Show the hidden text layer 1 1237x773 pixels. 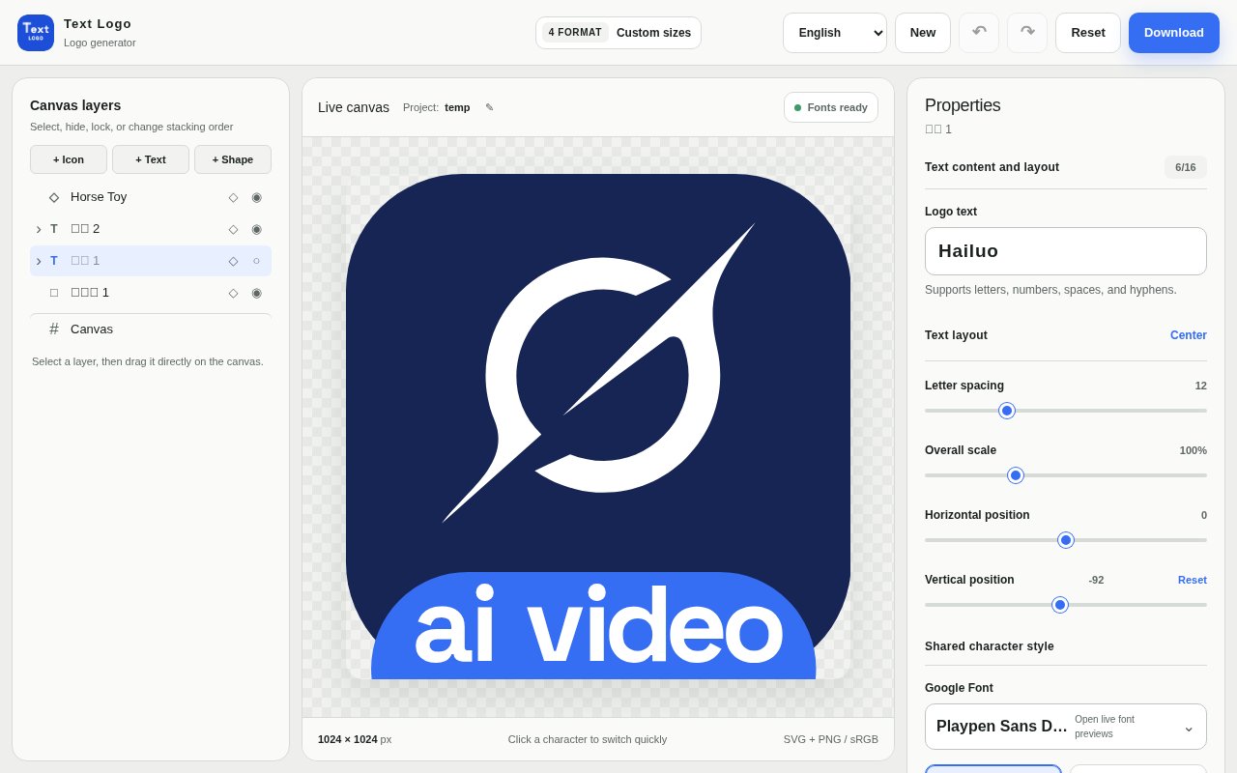click(256, 261)
